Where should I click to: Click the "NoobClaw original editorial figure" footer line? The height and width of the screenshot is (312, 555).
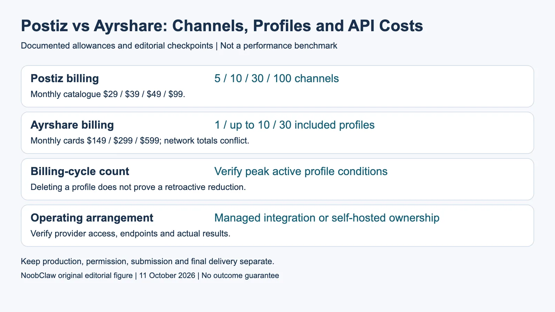click(x=150, y=276)
